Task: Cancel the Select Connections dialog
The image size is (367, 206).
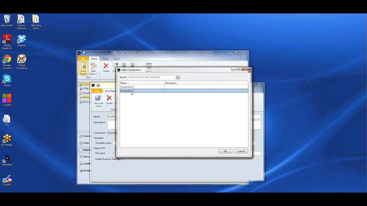Action: 241,151
